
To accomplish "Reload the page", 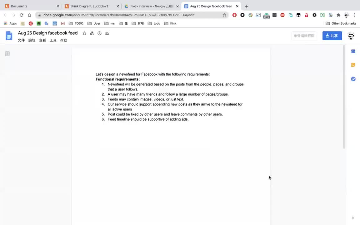I will tap(21, 15).
